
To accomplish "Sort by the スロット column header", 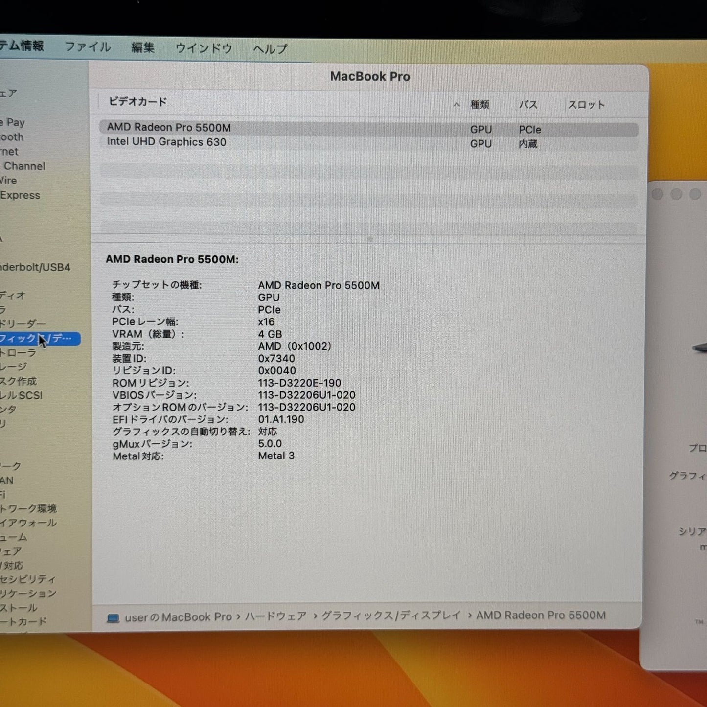I will (586, 104).
